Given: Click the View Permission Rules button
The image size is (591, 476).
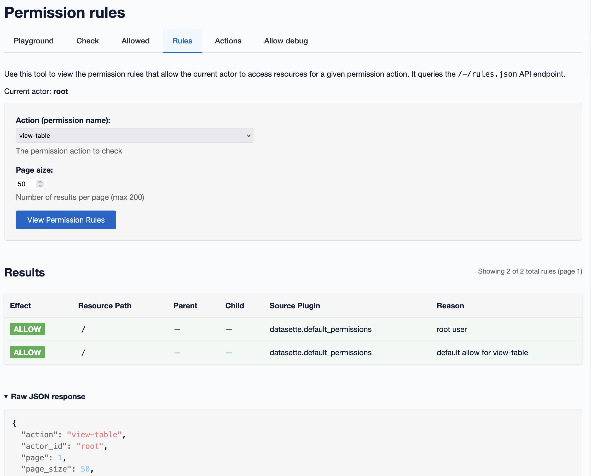Looking at the screenshot, I should click(x=66, y=220).
